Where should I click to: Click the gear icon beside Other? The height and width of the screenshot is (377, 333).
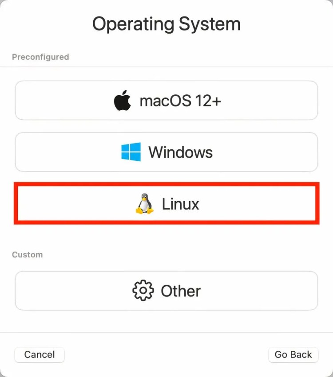click(x=143, y=291)
